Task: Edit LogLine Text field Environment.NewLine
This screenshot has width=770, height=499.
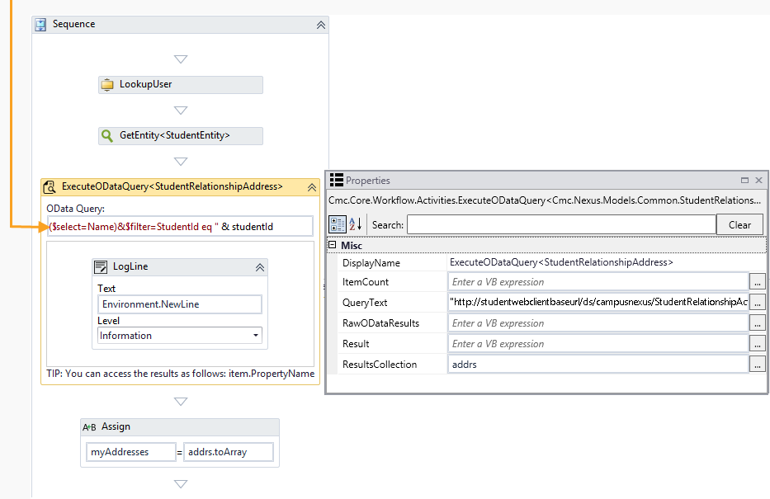Action: [180, 304]
